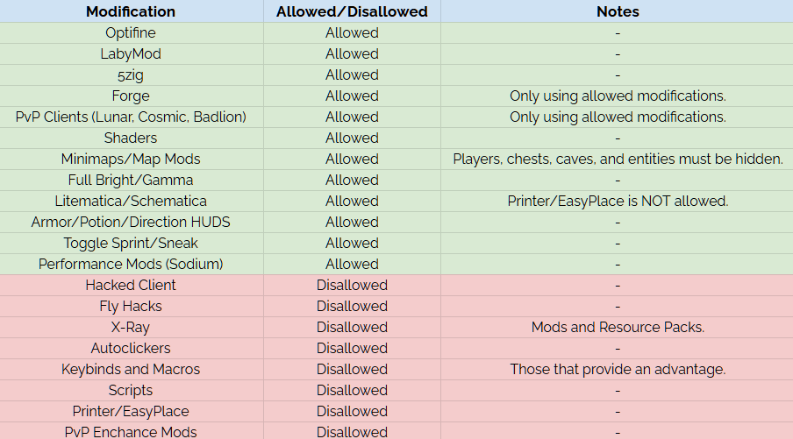Screen dimensions: 793x439
Task: Click PvP Clients (Lunar, Cosmic, Badlion) cell
Action: tap(131, 117)
